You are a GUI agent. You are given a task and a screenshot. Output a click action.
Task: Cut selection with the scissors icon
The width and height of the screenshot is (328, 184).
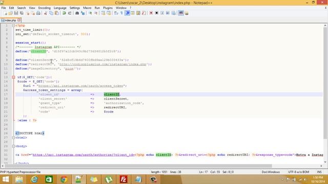46,13
